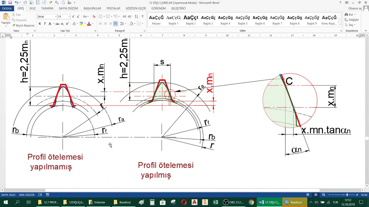The height and width of the screenshot is (207, 369).
Task: Toggle justify alignment
Action: point(115,24)
